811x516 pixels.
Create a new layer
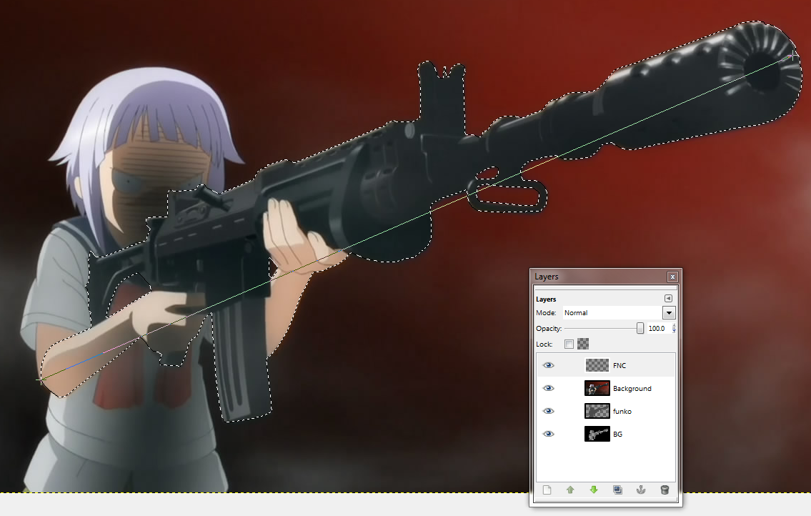547,490
